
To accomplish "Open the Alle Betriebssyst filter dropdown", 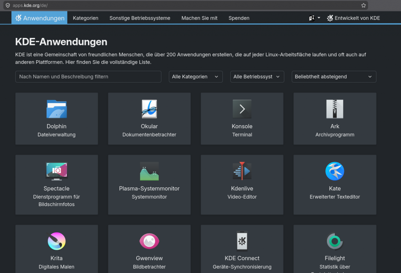I will [257, 77].
